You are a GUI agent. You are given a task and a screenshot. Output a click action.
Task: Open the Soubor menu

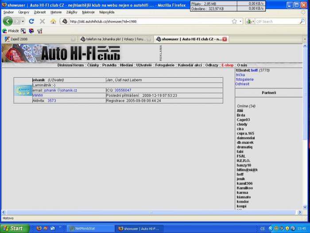tap(8, 12)
